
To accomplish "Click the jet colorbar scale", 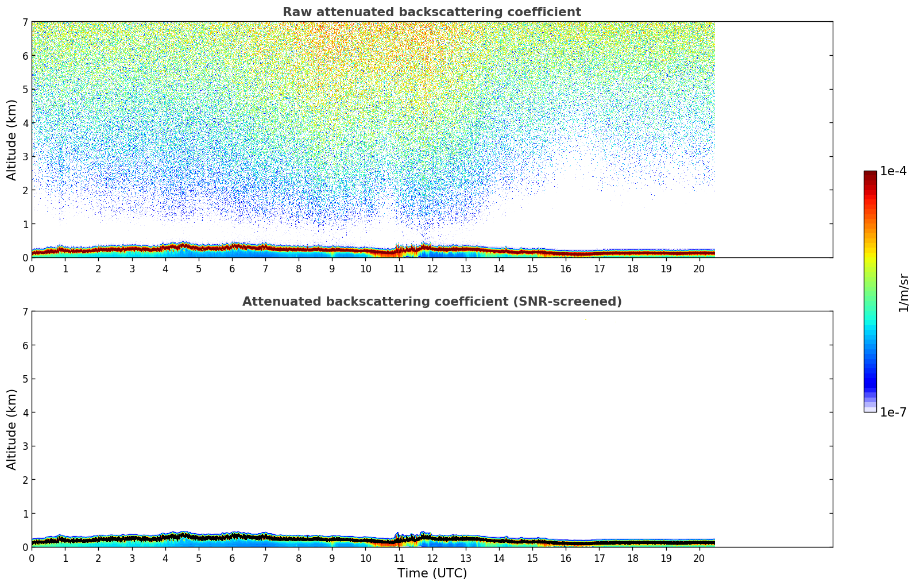I will pyautogui.click(x=870, y=291).
